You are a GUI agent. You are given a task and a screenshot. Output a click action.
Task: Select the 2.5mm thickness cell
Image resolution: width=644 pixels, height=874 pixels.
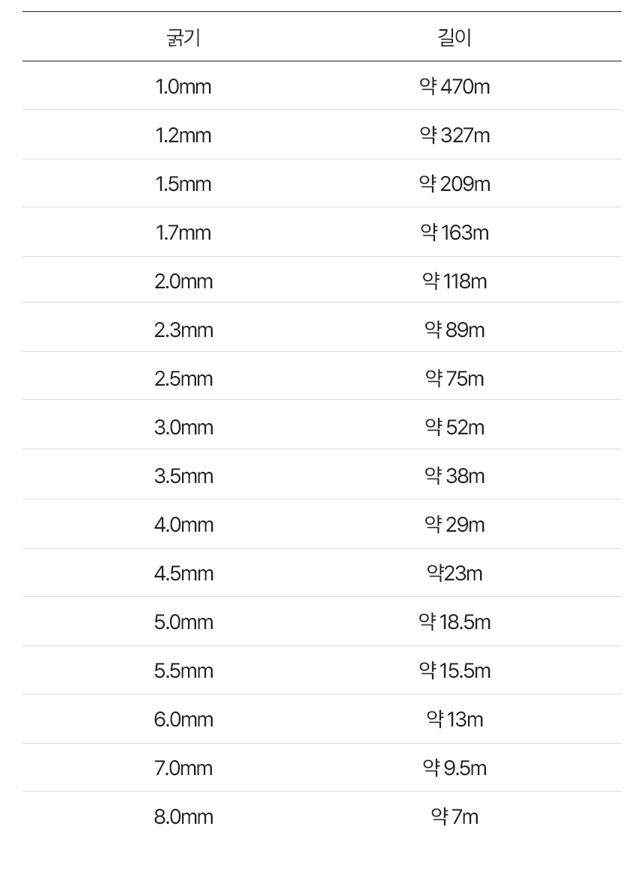pos(183,379)
